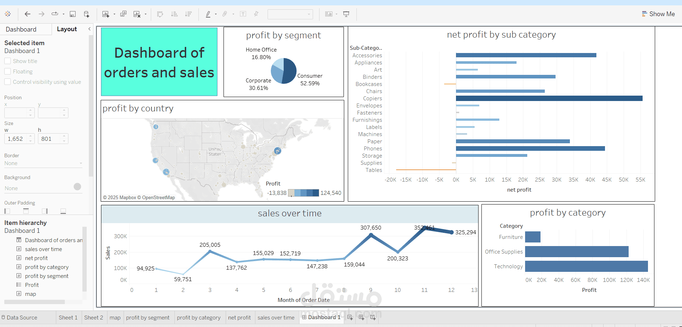The image size is (682, 327).
Task: Click the Show/Hide cards icon
Action: [x=329, y=14]
